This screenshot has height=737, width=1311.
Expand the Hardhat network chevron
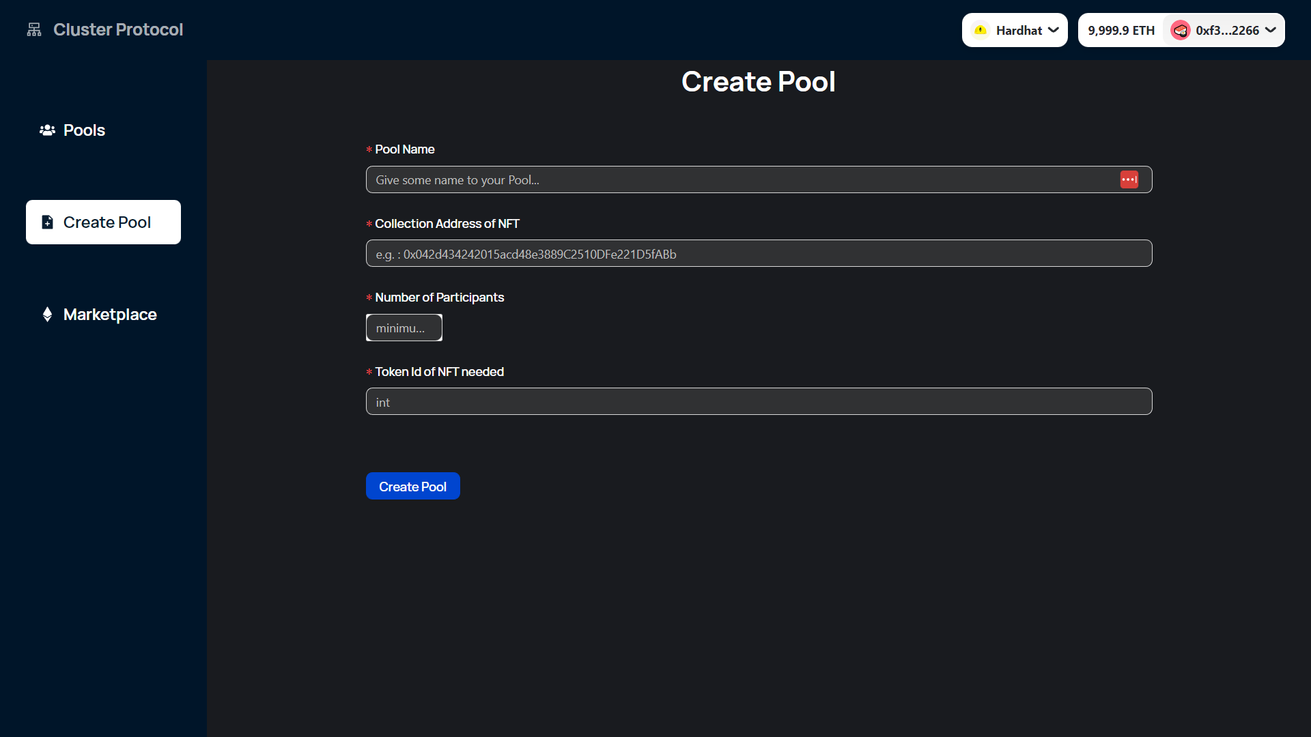tap(1054, 30)
